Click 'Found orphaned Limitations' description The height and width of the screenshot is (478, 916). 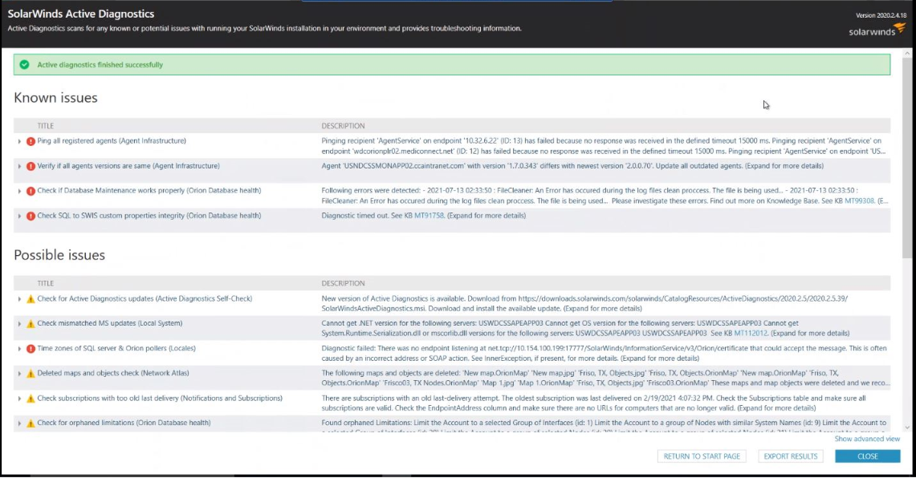click(x=604, y=426)
